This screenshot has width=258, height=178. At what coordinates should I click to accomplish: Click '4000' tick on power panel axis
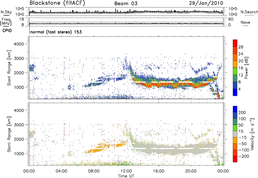19,44
